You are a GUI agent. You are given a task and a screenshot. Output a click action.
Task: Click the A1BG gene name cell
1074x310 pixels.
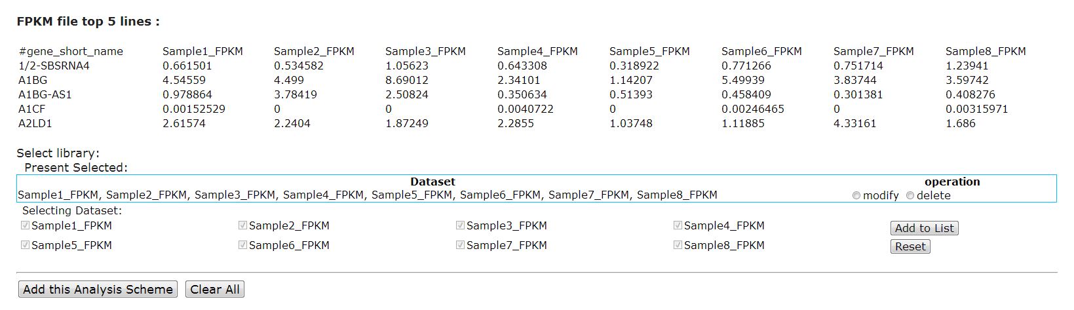pos(33,80)
